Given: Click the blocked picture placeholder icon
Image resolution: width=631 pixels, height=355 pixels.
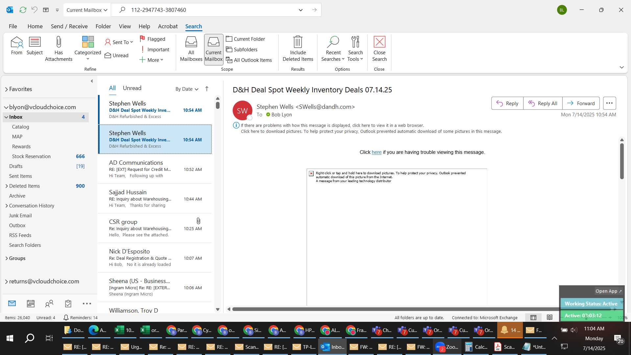Looking at the screenshot, I should 311,173.
